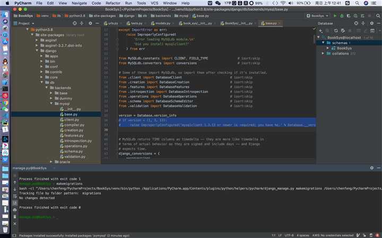Viewport: 382px width, 238px height.
Task: Run with coverage icon in toolbar
Action: (x=349, y=16)
